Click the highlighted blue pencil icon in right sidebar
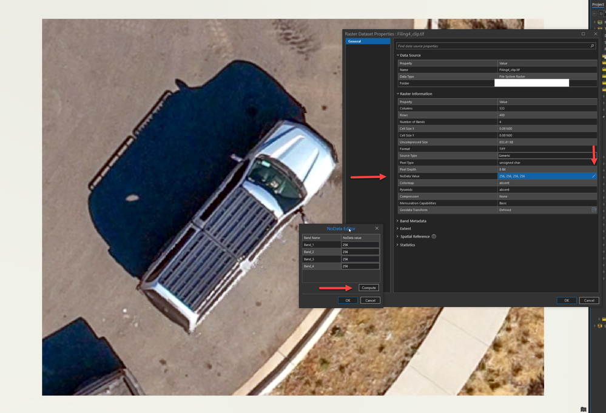606x413 pixels. point(593,176)
